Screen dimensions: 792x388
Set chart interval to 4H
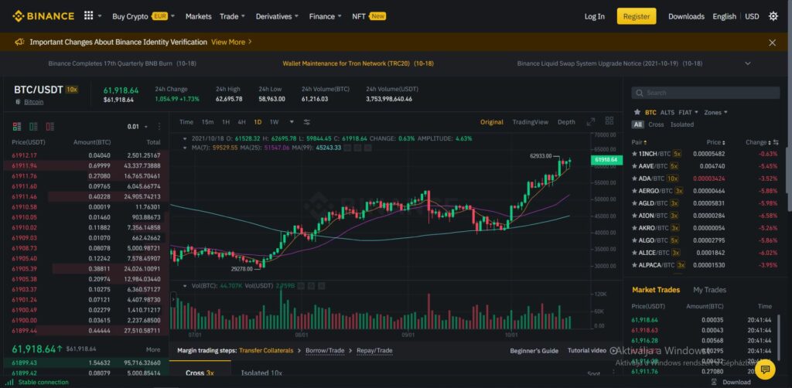(x=241, y=121)
